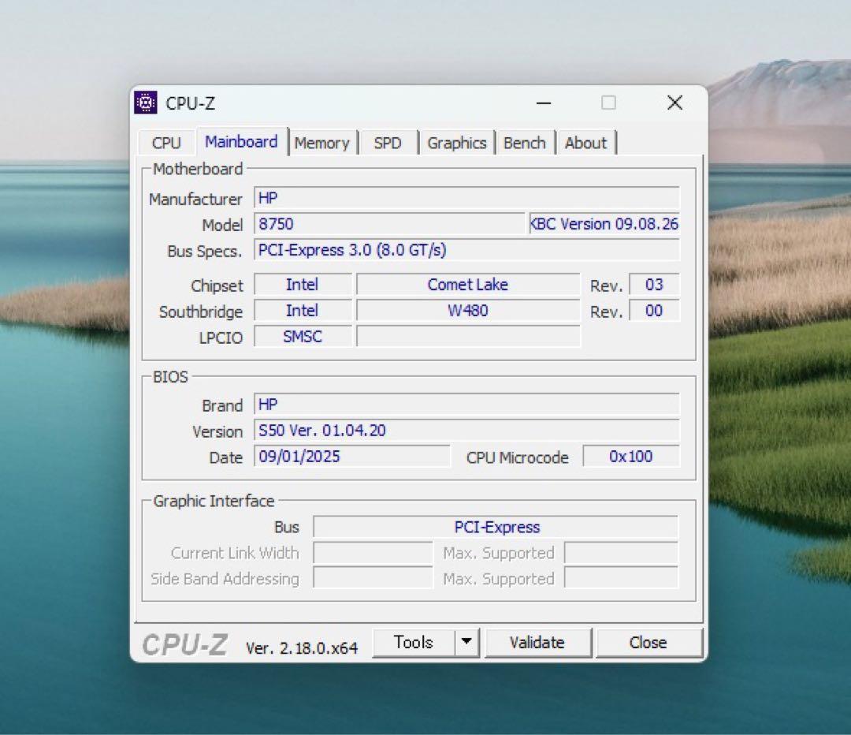Click the BIOS Date label
This screenshot has height=735, width=851.
[x=226, y=457]
